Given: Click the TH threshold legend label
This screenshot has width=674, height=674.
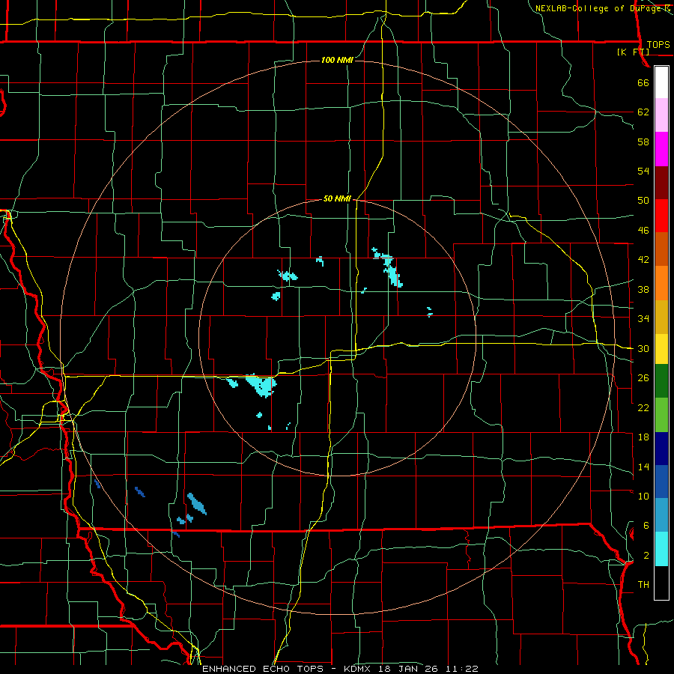Looking at the screenshot, I should (x=643, y=585).
